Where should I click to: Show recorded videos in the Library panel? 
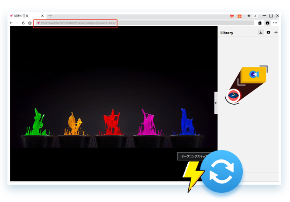[x=268, y=32]
